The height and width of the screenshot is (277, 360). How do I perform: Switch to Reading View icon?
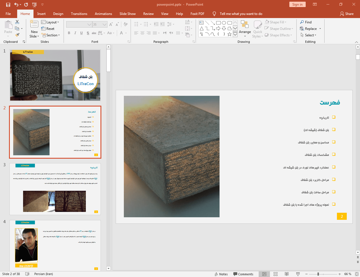[287, 274]
